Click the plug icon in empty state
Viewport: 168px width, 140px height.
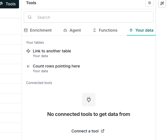coord(89,100)
